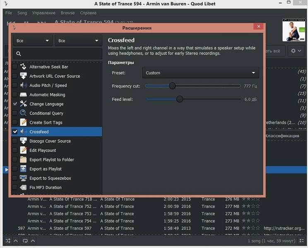Enable Audio Pitch / Speed checkbox

15,85
